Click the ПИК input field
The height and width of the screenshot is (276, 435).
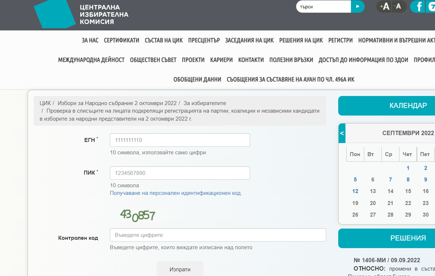pos(180,173)
